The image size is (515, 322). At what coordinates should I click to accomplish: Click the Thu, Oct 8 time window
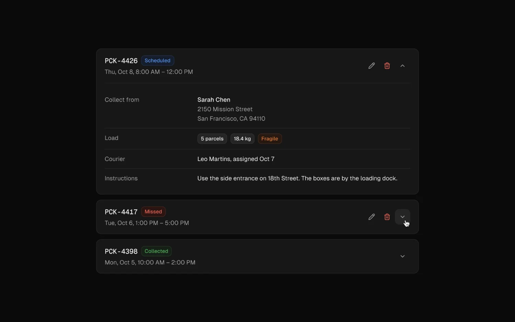click(x=149, y=72)
